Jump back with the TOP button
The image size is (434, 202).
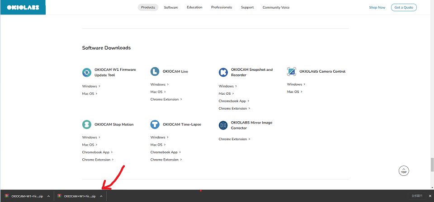(x=404, y=171)
